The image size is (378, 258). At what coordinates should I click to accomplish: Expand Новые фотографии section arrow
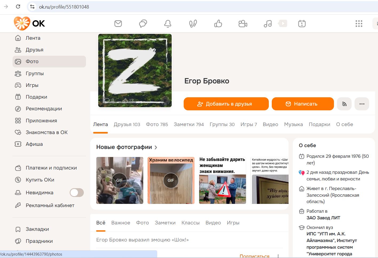click(x=156, y=147)
